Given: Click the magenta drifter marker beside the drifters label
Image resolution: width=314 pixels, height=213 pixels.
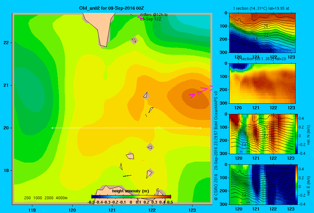Looking at the screenshot, I should tap(140, 17).
